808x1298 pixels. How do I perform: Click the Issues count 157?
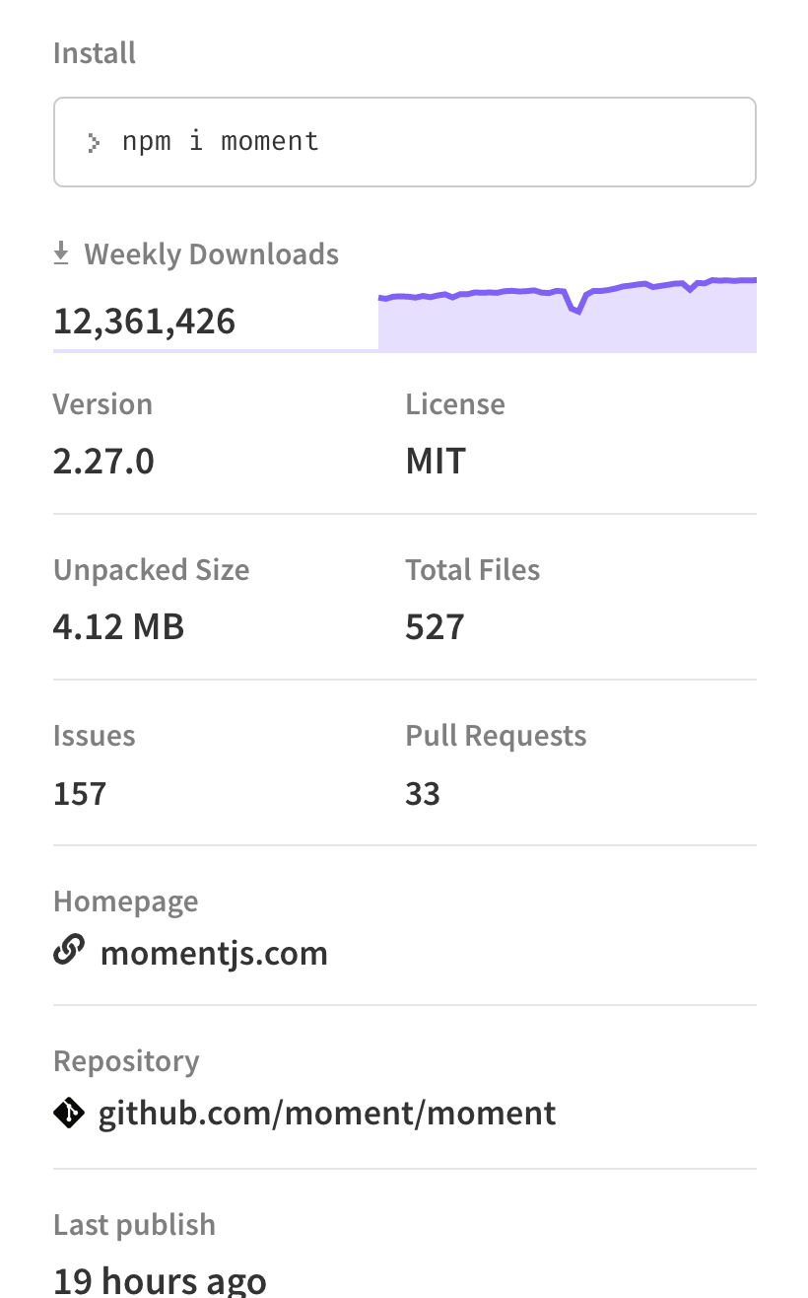click(x=79, y=792)
